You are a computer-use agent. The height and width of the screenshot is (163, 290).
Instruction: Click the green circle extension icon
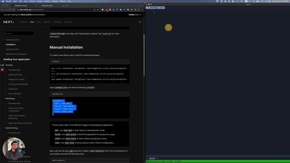pos(103,10)
